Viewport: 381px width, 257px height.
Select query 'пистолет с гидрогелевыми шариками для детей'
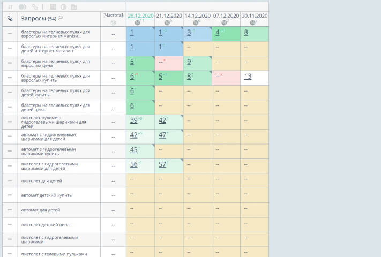(49, 166)
